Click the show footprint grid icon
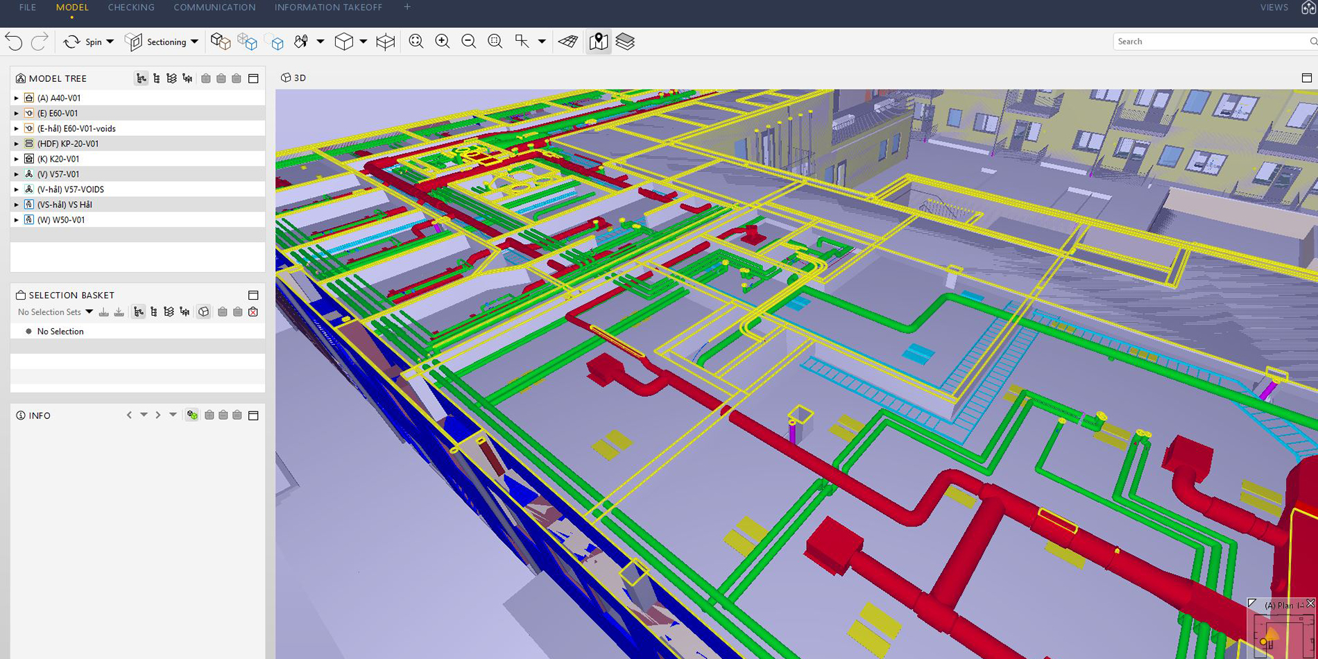The height and width of the screenshot is (659, 1318). point(568,42)
